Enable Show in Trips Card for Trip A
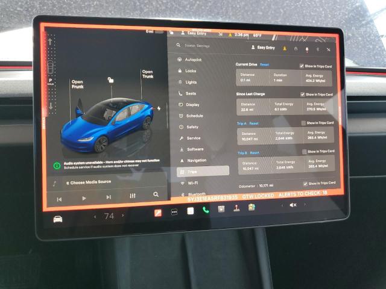The height and width of the screenshot is (289, 386). click(x=303, y=123)
